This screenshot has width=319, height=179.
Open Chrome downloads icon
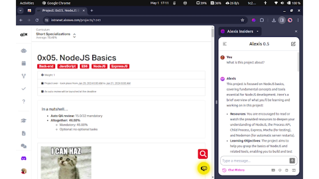(274, 20)
